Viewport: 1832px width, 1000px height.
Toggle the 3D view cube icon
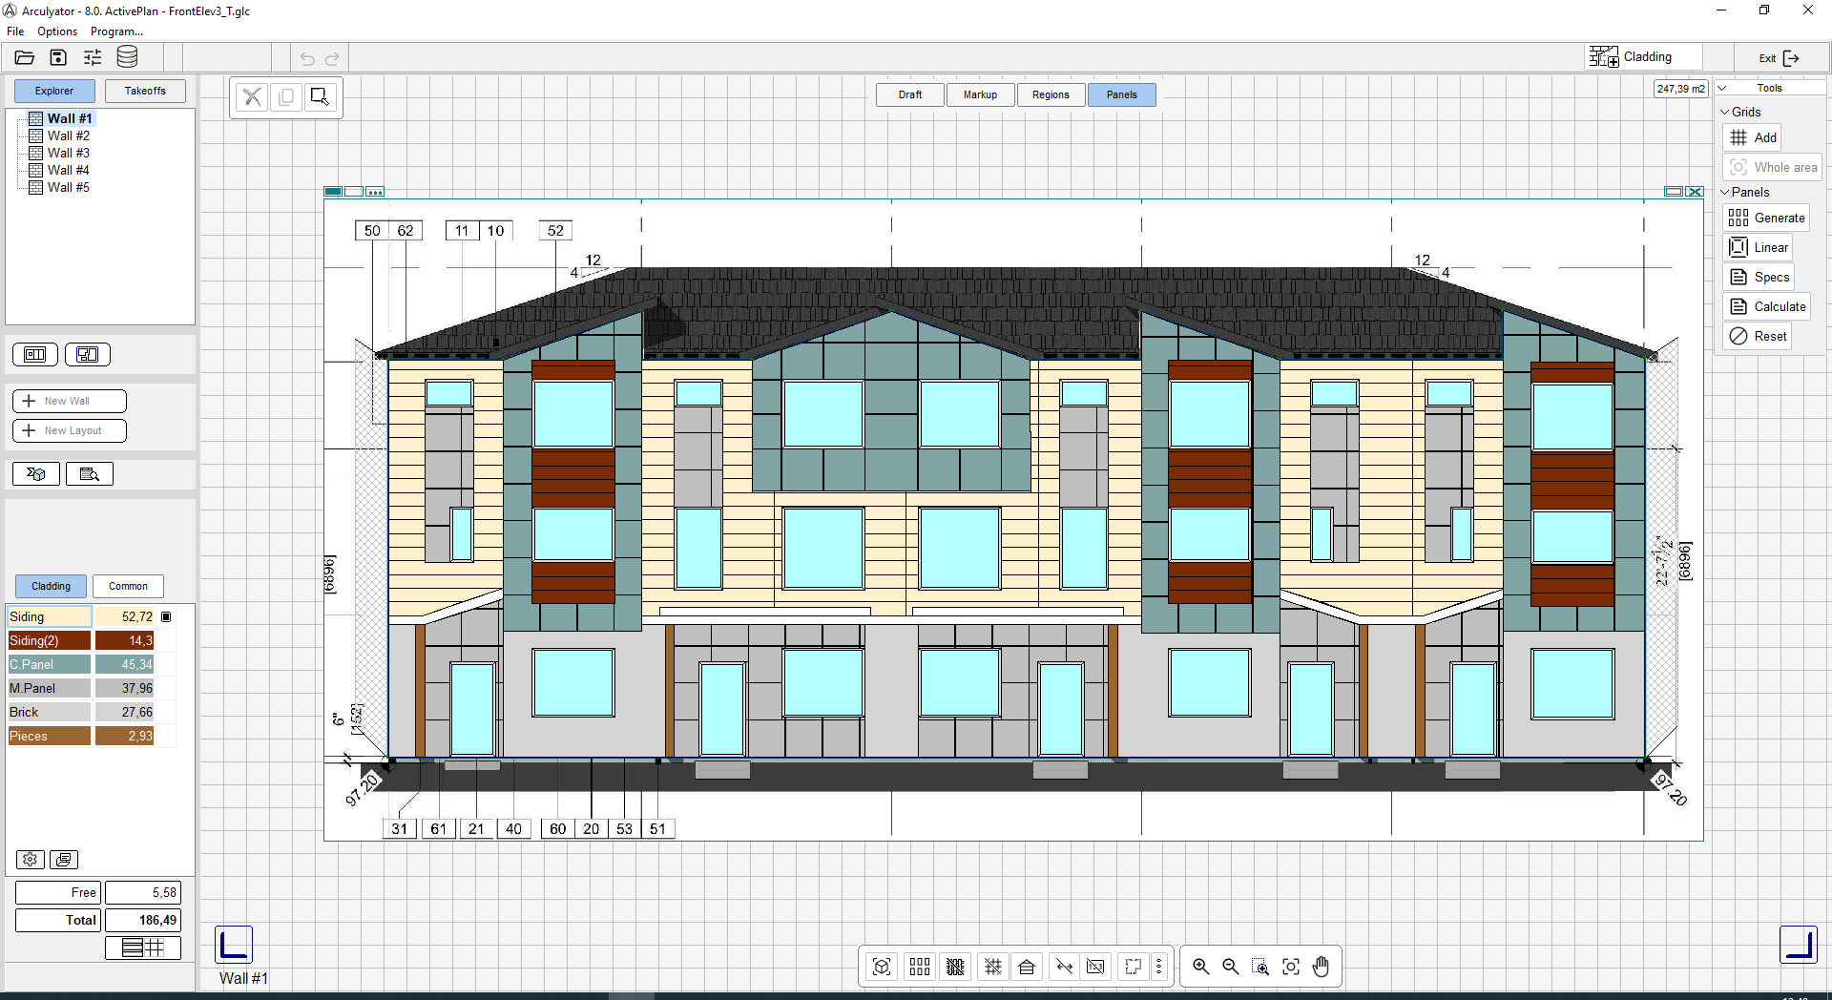(x=882, y=967)
